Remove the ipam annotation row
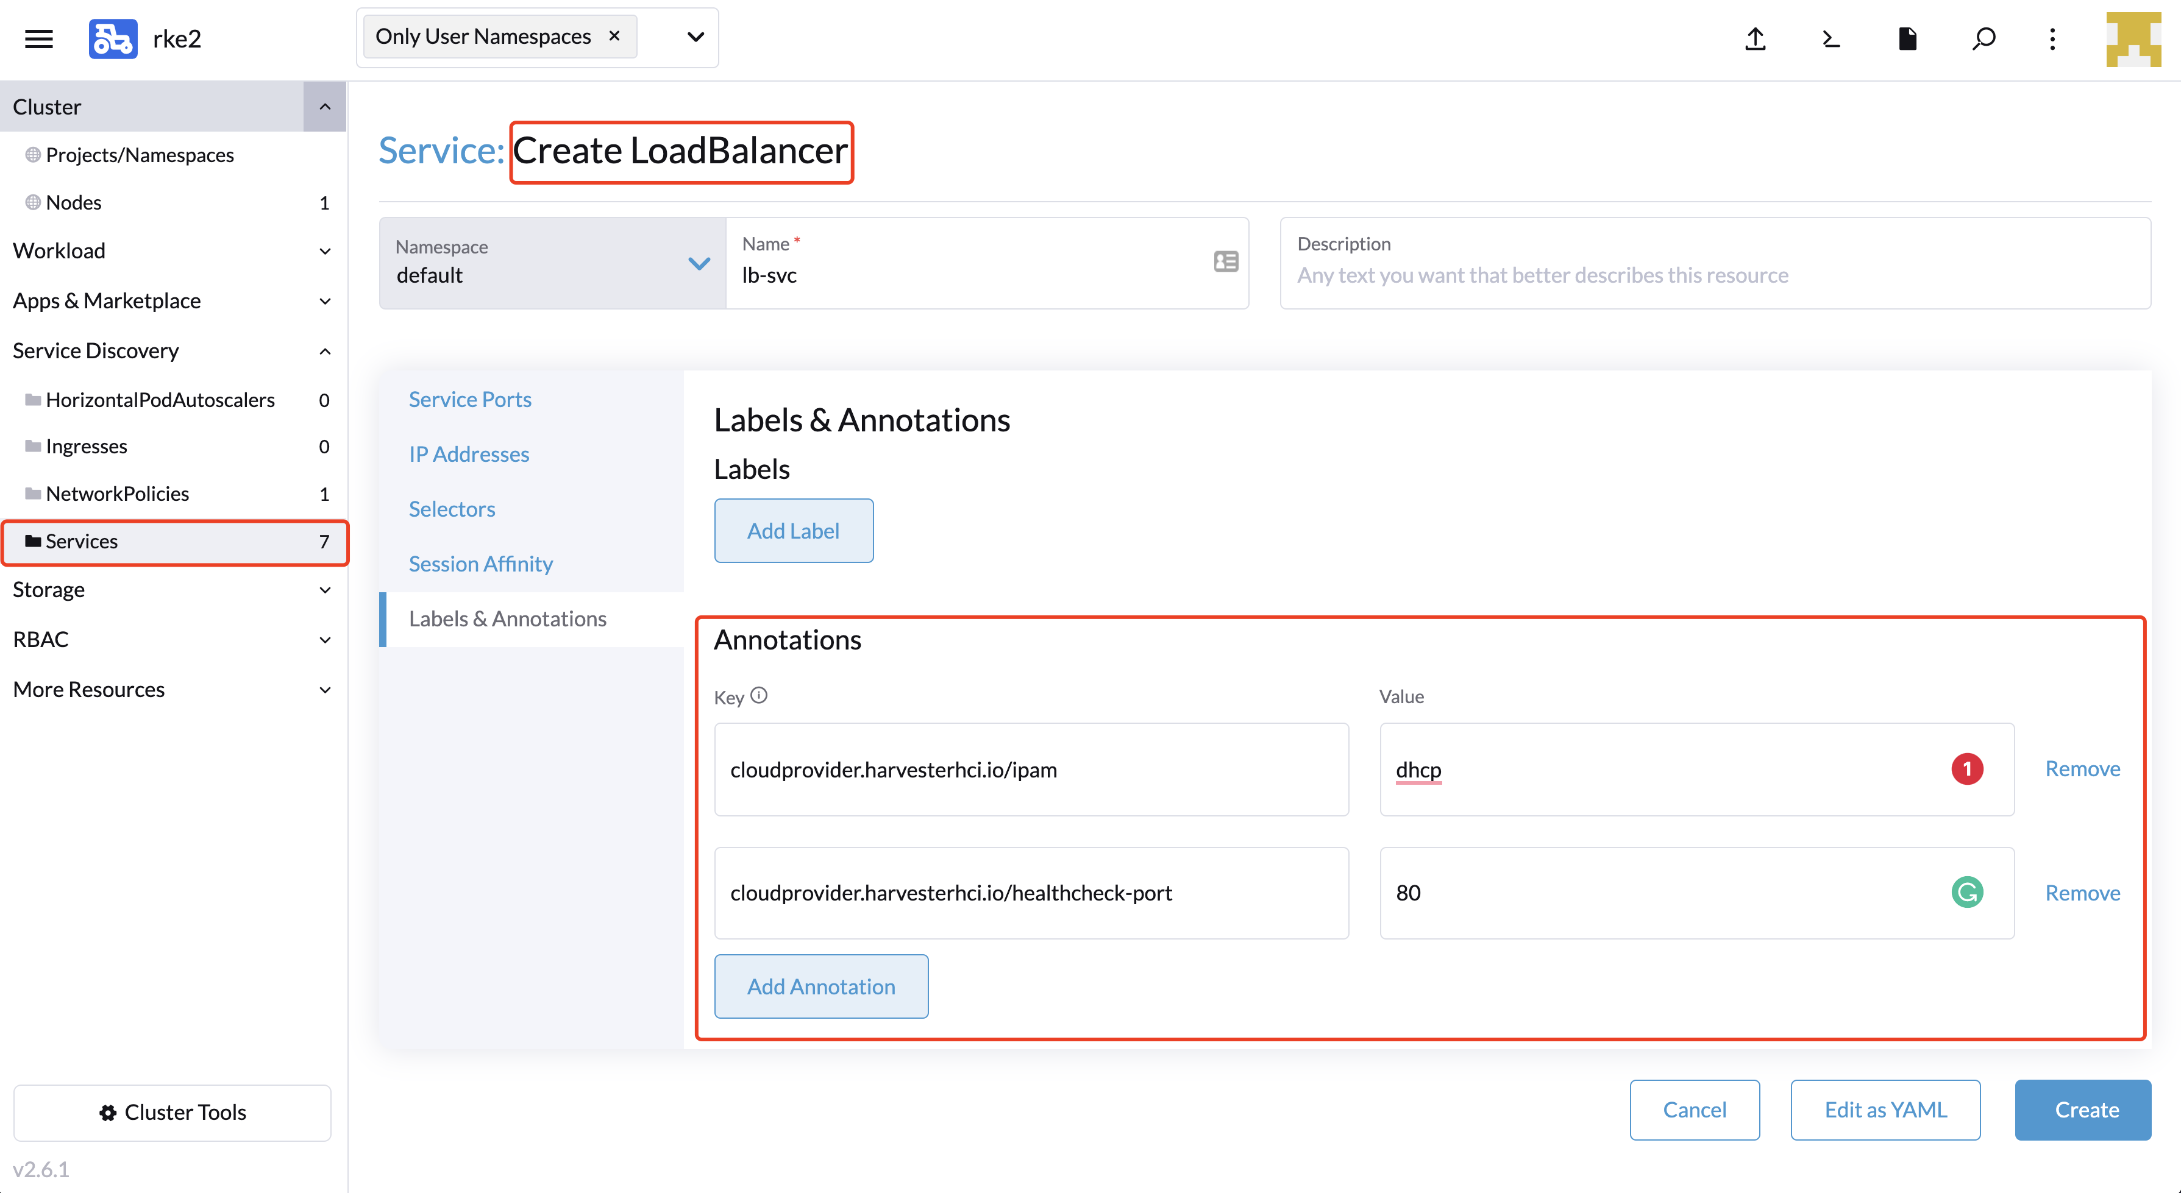The height and width of the screenshot is (1193, 2181). coord(2083,768)
